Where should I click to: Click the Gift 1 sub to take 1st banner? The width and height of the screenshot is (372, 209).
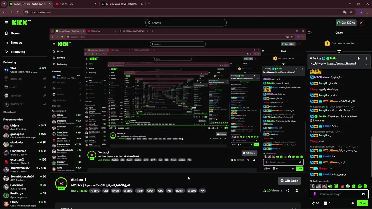(339, 44)
